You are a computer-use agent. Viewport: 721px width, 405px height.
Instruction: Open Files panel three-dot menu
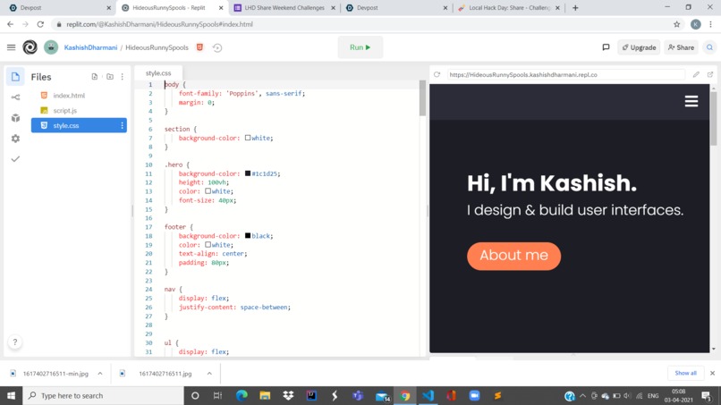(x=123, y=77)
